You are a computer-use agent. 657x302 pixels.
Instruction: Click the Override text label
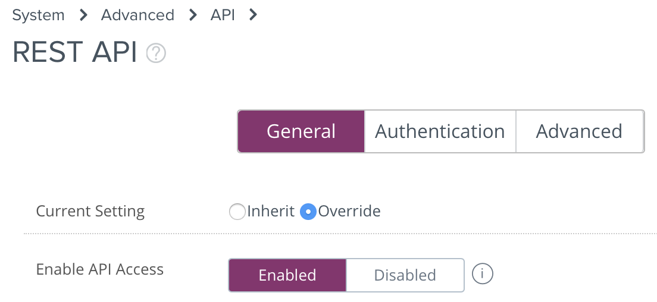click(x=349, y=211)
